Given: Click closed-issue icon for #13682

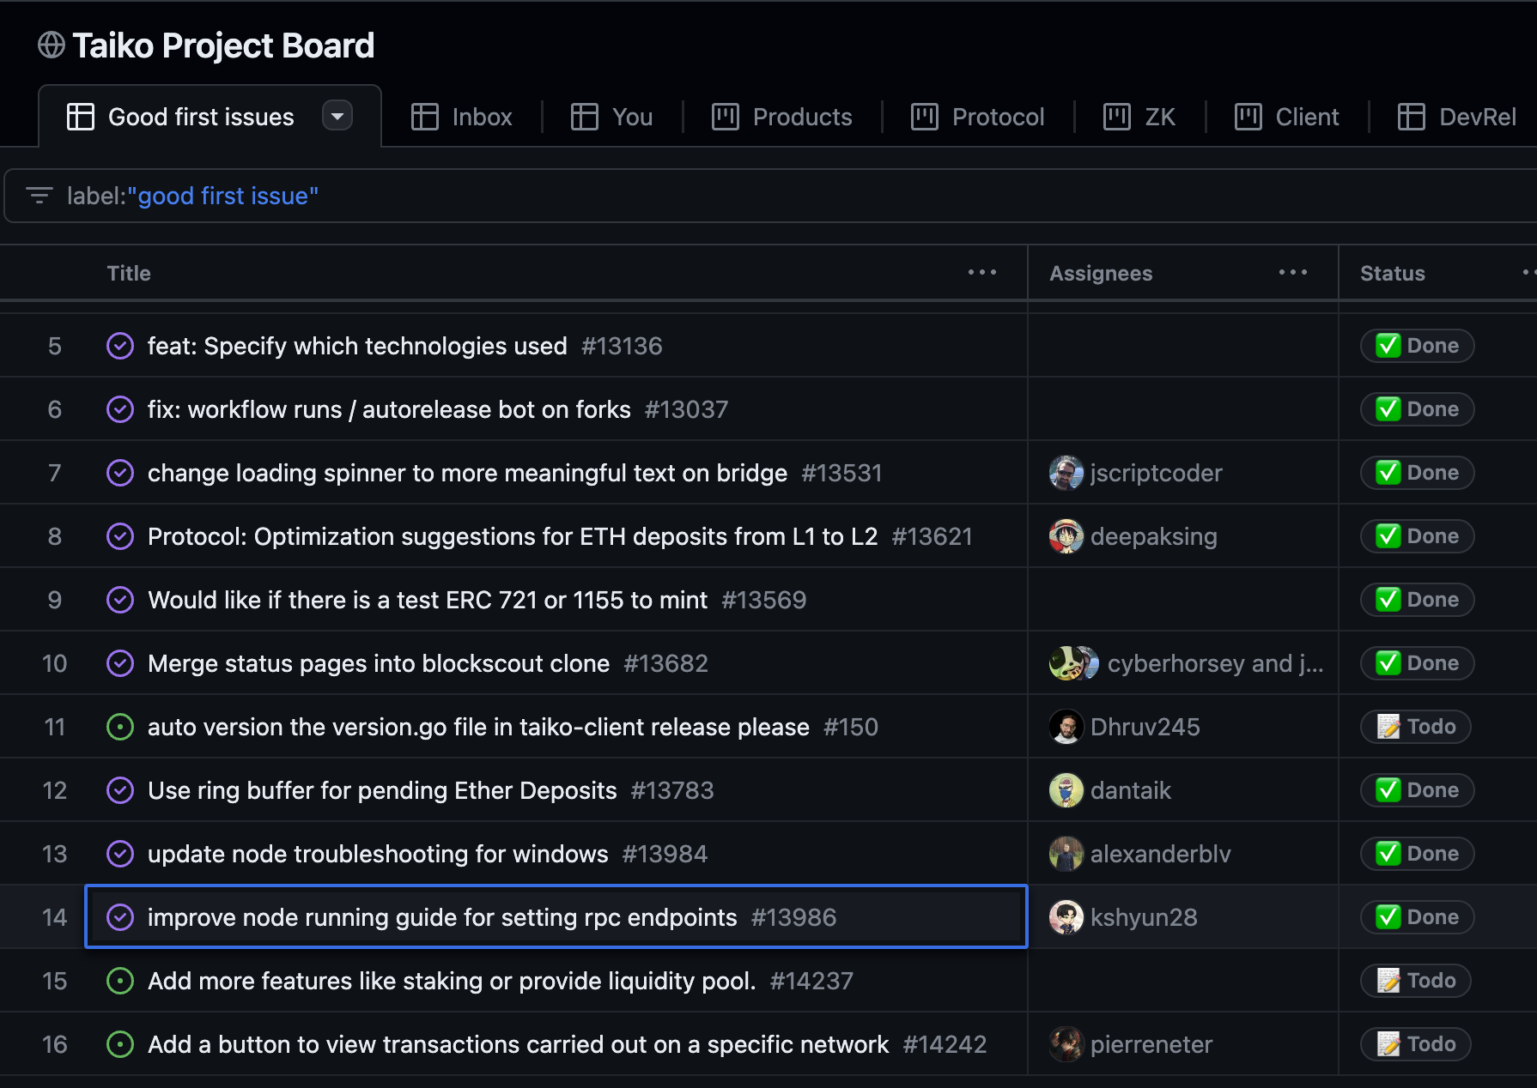Looking at the screenshot, I should (x=120, y=663).
